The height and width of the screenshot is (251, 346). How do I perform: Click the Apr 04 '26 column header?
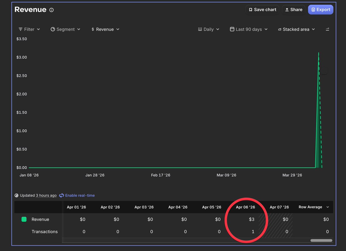tap(178, 207)
